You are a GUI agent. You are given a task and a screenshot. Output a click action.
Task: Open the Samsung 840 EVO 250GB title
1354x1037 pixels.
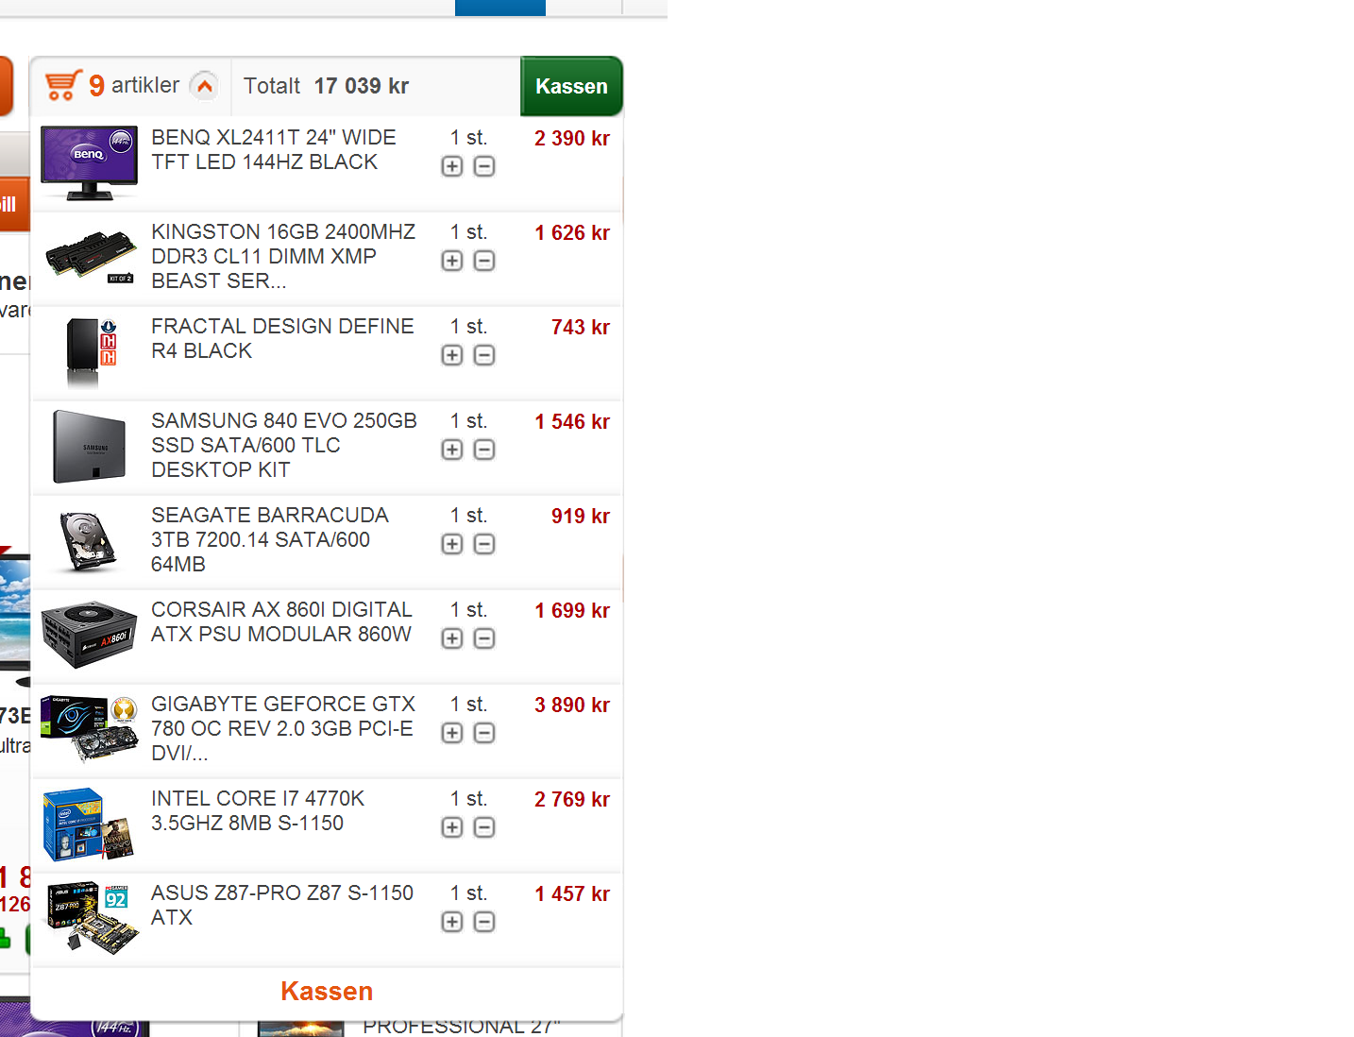[284, 446]
